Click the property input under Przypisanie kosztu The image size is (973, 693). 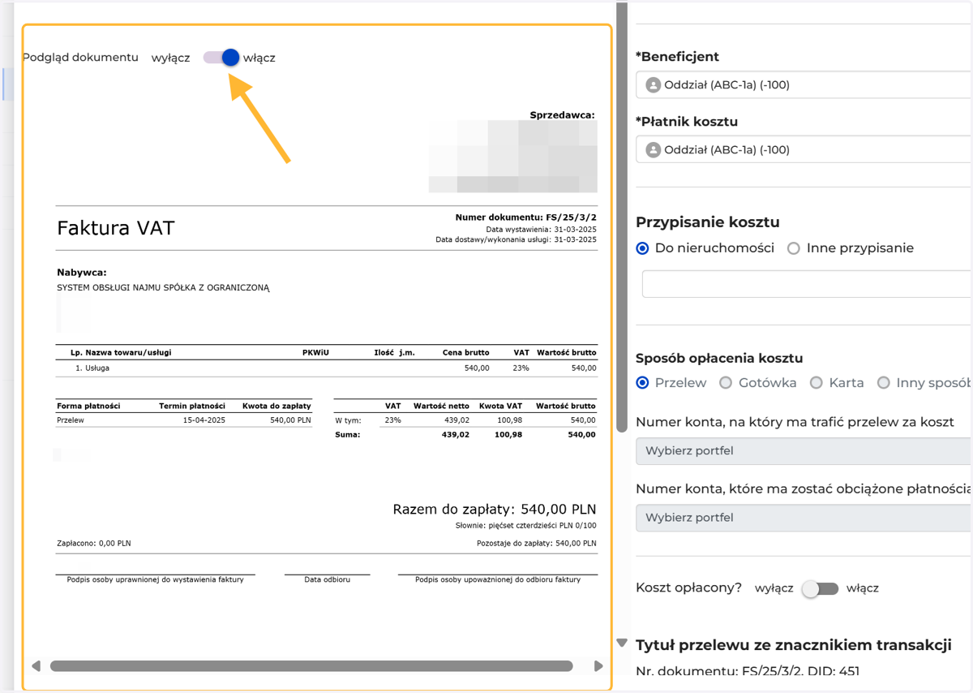click(807, 284)
